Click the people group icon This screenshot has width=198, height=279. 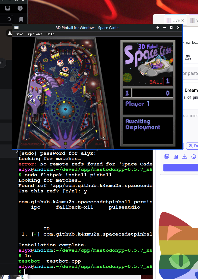point(188,57)
